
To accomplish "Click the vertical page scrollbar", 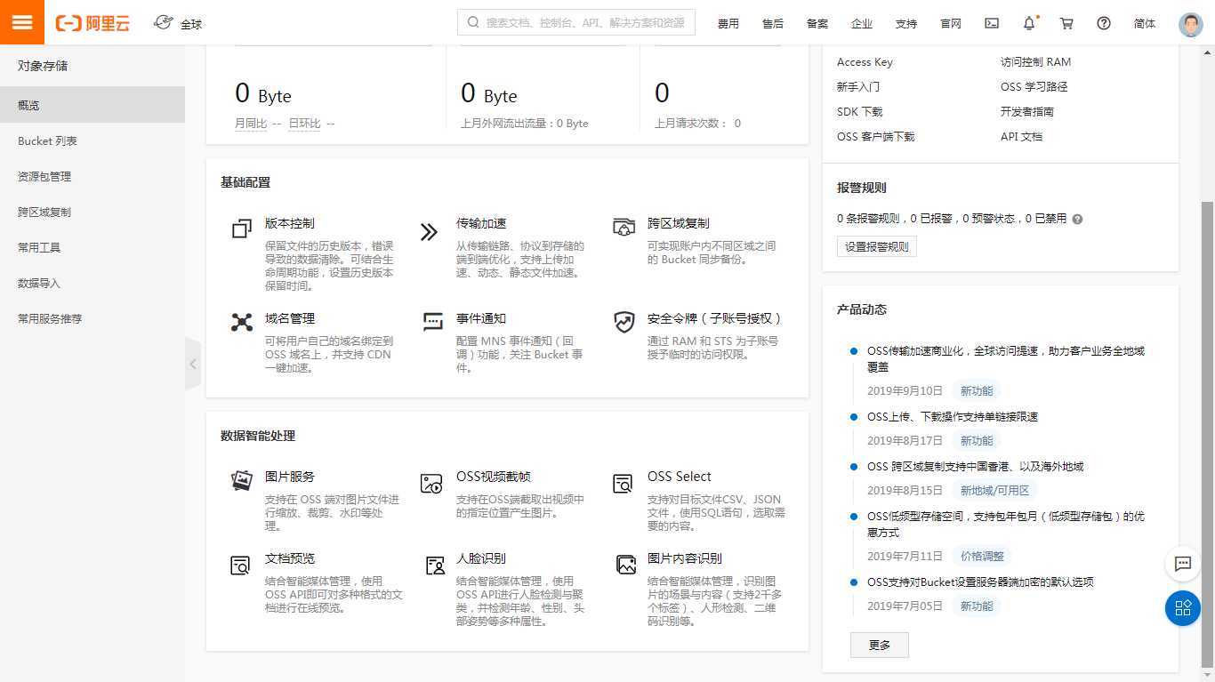I will pos(1207,433).
